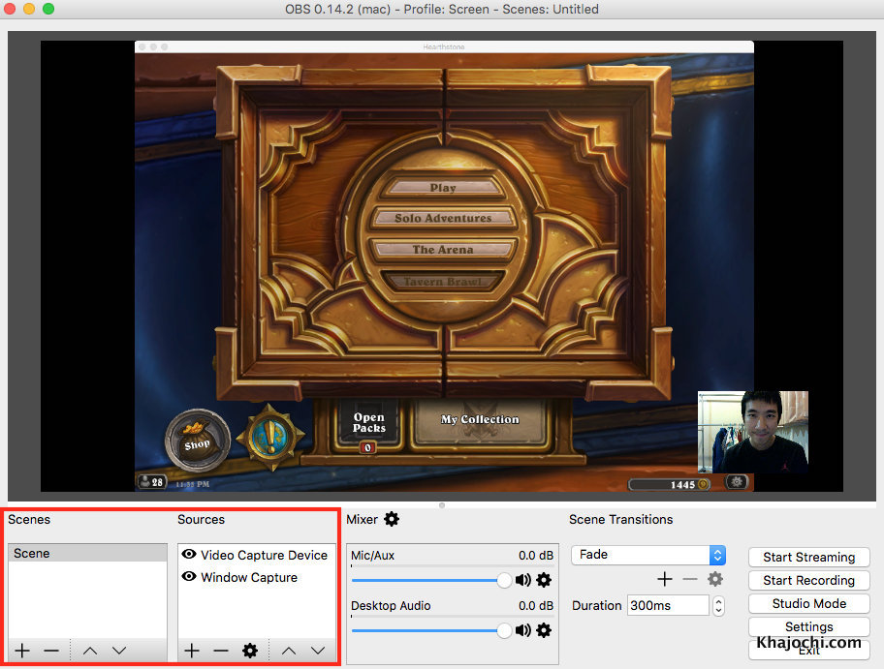
Task: Add a scene transition with plus icon
Action: point(665,578)
